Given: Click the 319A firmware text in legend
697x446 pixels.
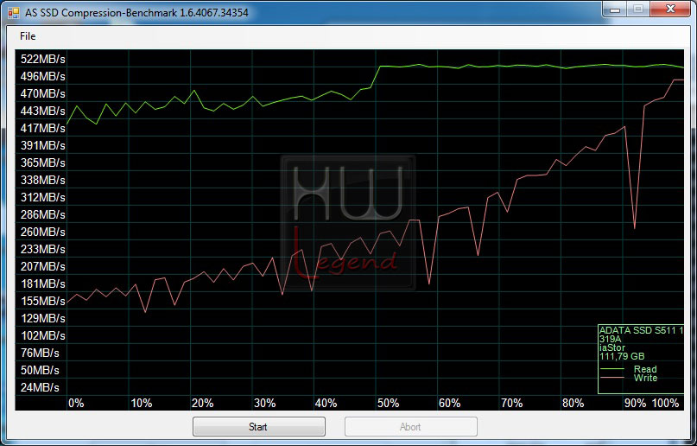Looking at the screenshot, I should 610,340.
